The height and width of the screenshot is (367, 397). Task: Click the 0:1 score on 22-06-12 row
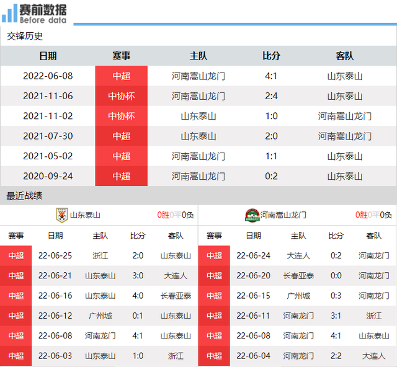138,316
